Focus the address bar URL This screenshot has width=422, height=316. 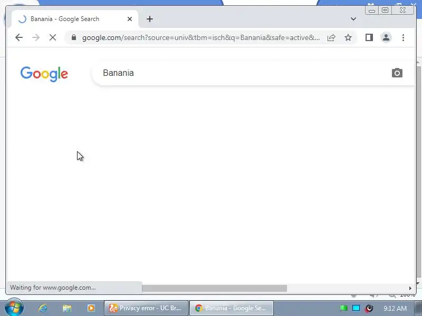(201, 37)
